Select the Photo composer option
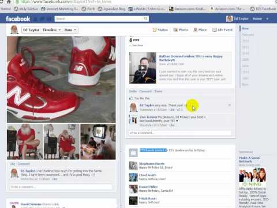Image resolution: width=277 pixels, height=208 pixels. [181, 30]
